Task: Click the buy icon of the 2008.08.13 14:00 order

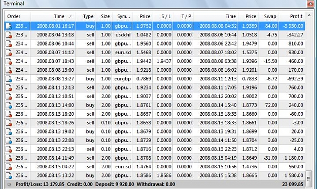Action: click(x=9, y=105)
